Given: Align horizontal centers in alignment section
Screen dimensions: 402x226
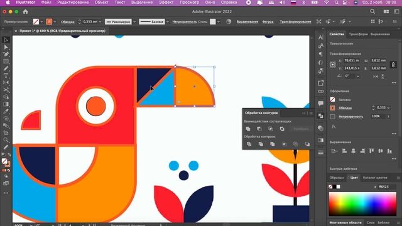Looking at the screenshot, I should pos(353,151).
